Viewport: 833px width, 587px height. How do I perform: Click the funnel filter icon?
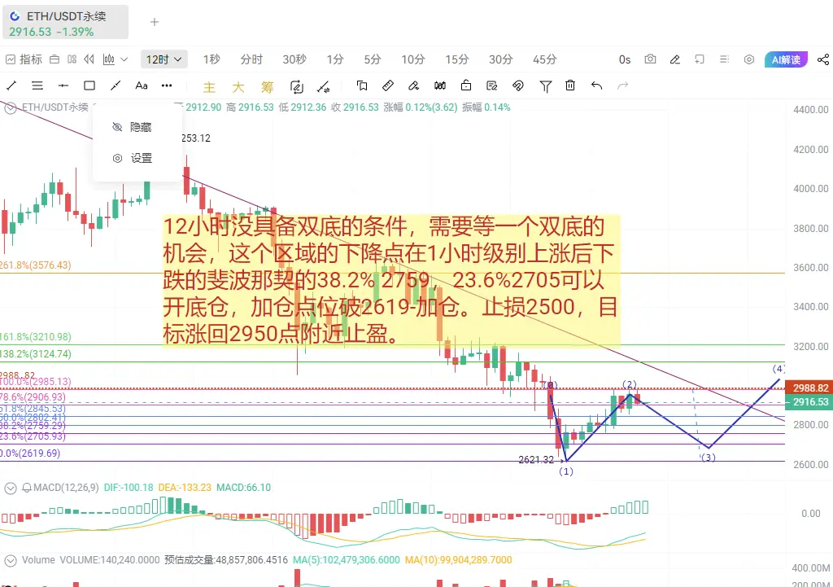coord(545,86)
